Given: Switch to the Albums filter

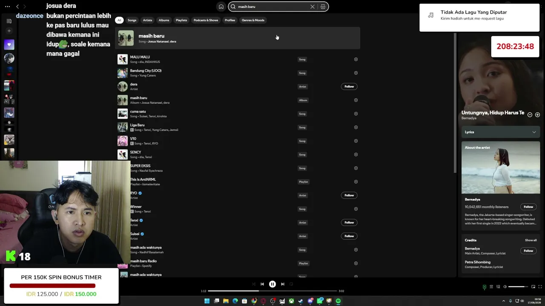Looking at the screenshot, I should click(164, 20).
